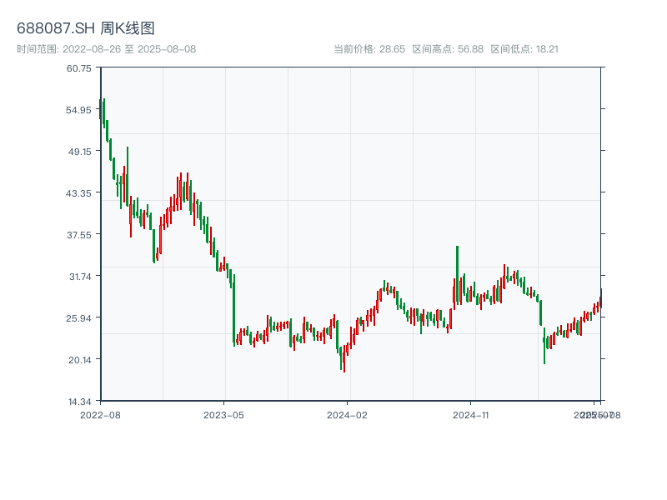Click the long green drop candle after 2023-05
This screenshot has height=500, width=667.
click(x=234, y=308)
